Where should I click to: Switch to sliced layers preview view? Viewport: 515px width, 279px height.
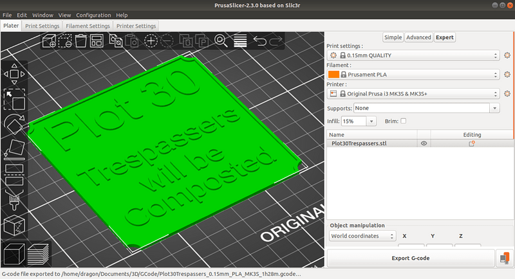(x=38, y=254)
